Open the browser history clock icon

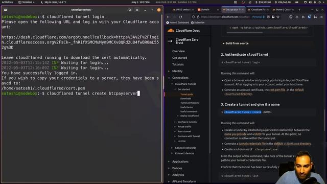(291, 17)
